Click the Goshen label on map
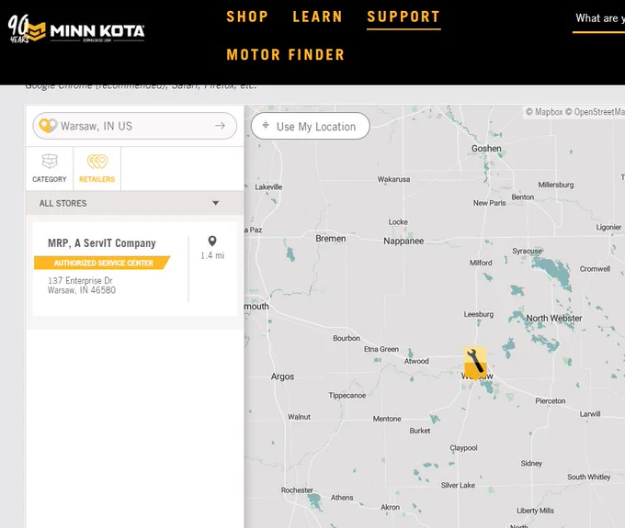Viewport: 625px width, 528px height. click(x=486, y=148)
